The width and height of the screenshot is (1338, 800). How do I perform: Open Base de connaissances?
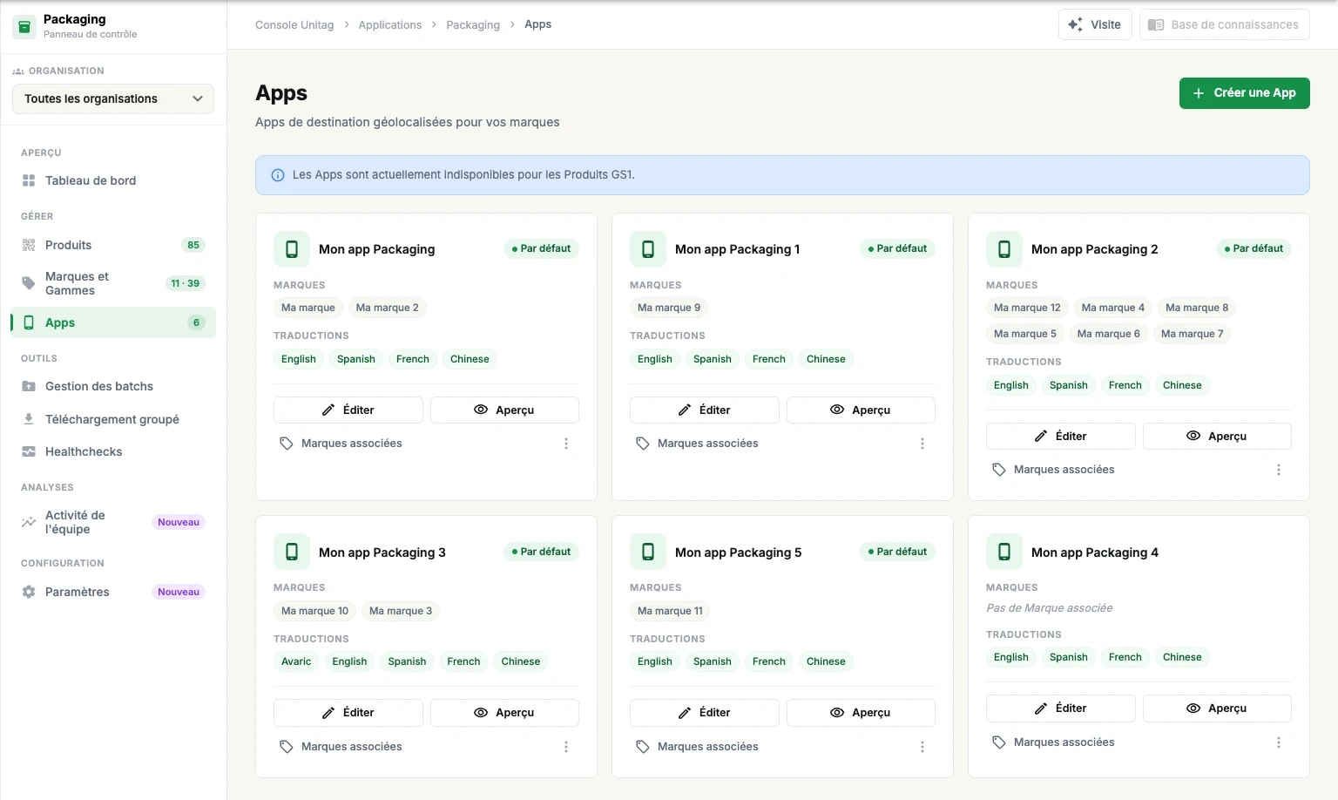[1224, 24]
